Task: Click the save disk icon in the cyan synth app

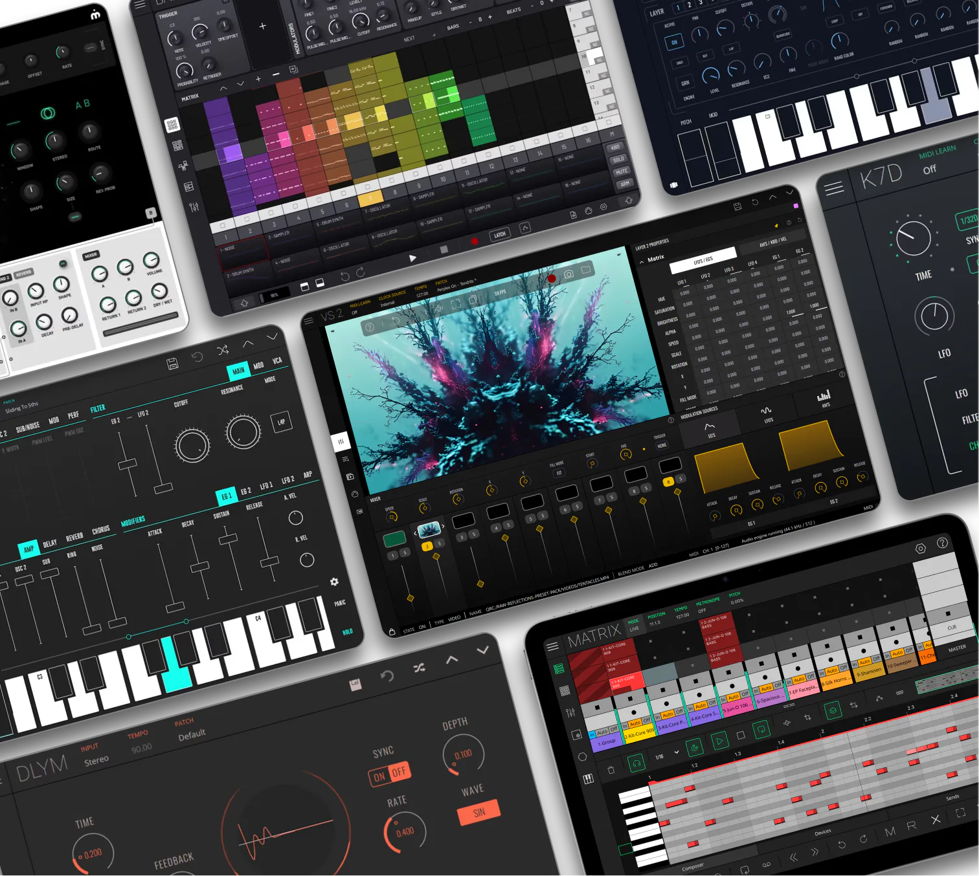Action: tap(172, 364)
